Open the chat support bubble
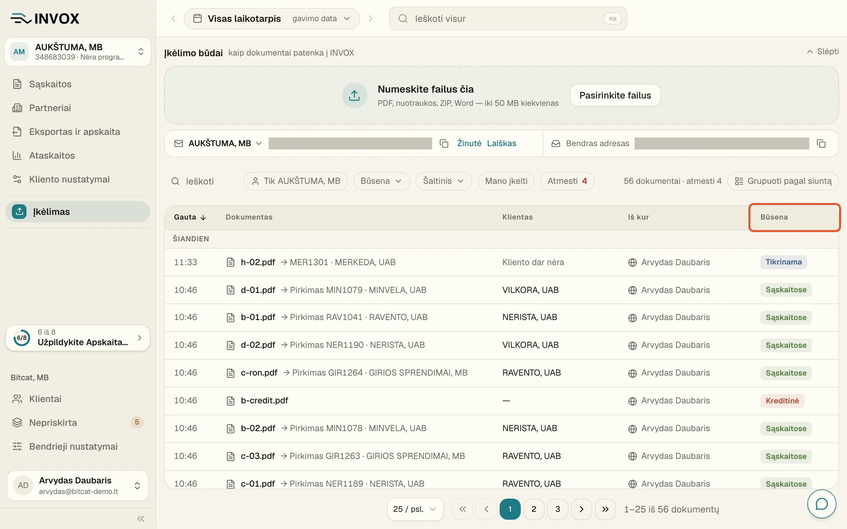Image resolution: width=847 pixels, height=529 pixels. point(822,504)
